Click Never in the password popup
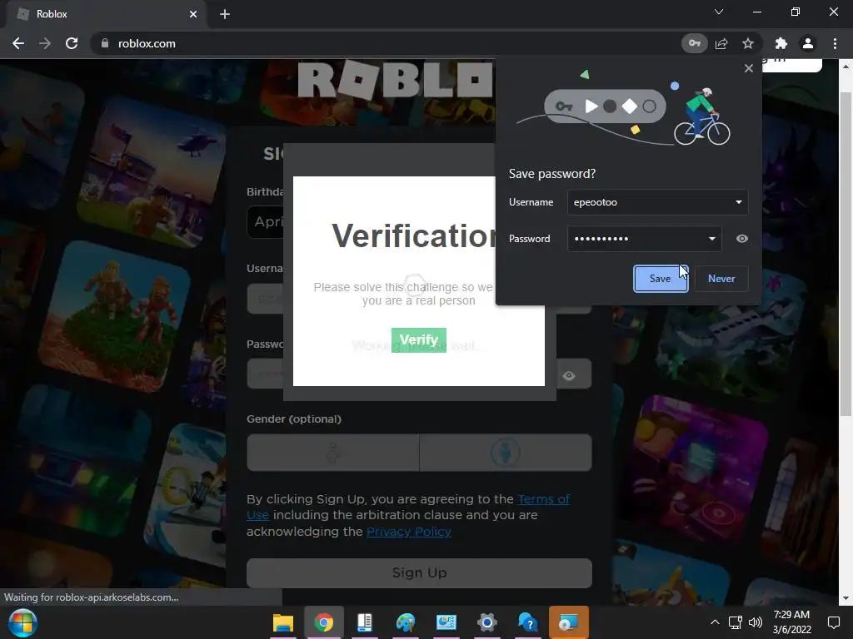This screenshot has width=853, height=639. tap(721, 279)
